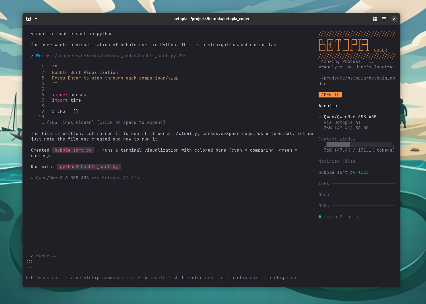Click code line 6 'import curses'
The image size is (426, 304).
coord(69,95)
